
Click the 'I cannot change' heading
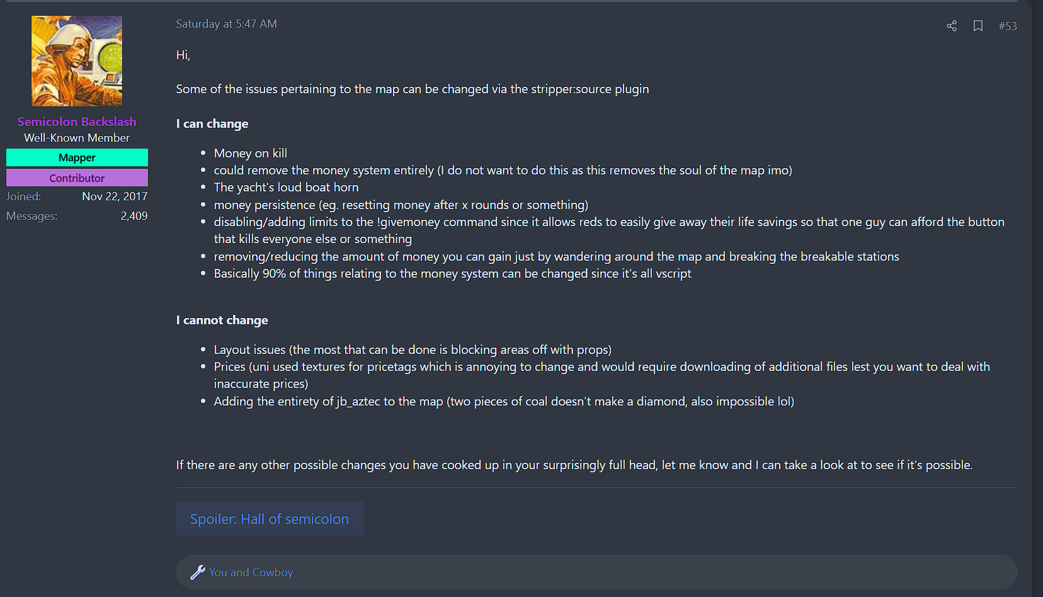click(x=222, y=321)
